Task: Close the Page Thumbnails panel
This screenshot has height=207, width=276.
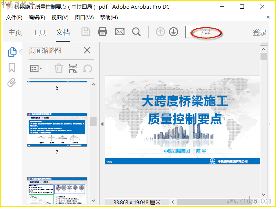Action: click(87, 50)
